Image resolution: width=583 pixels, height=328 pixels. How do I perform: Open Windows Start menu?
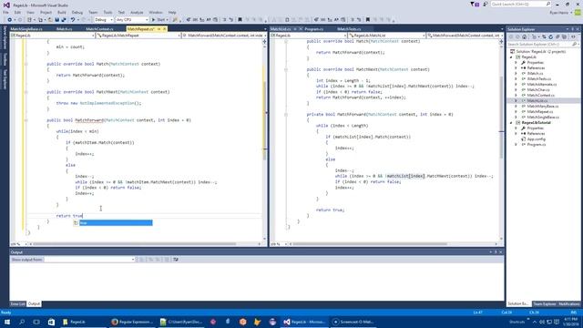tap(7, 322)
